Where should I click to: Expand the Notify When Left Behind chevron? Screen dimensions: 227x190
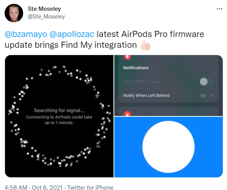[212, 95]
